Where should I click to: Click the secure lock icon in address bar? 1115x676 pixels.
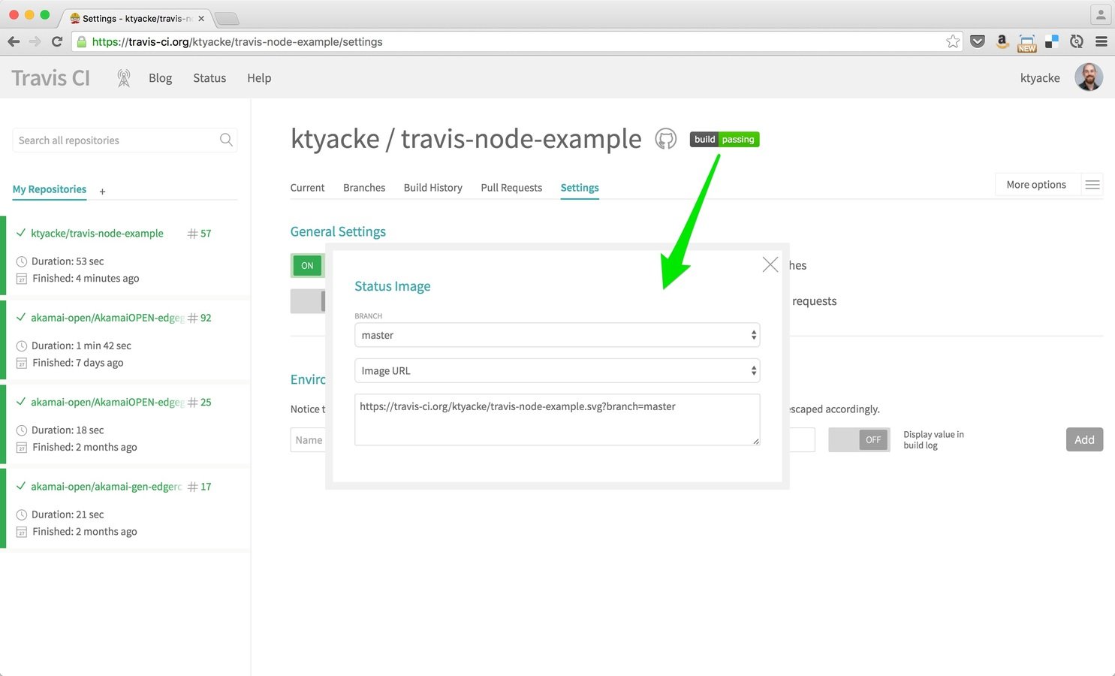(x=82, y=42)
